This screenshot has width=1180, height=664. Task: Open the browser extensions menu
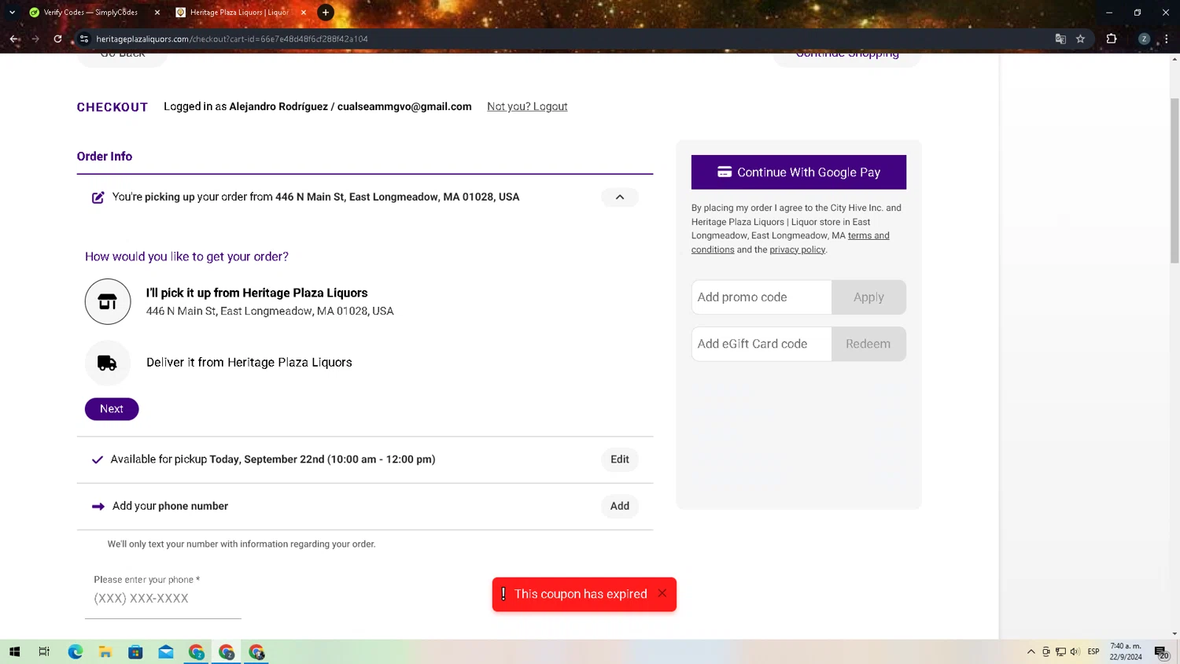click(1112, 39)
